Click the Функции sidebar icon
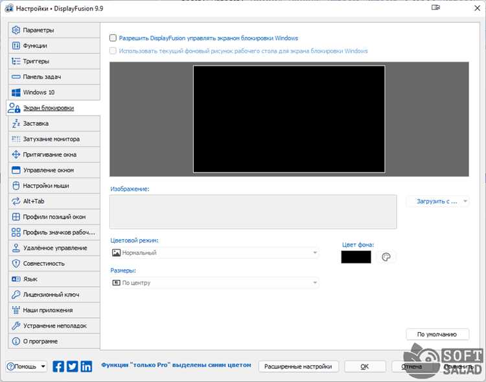Screen dimensions: 486x382 click(x=16, y=45)
